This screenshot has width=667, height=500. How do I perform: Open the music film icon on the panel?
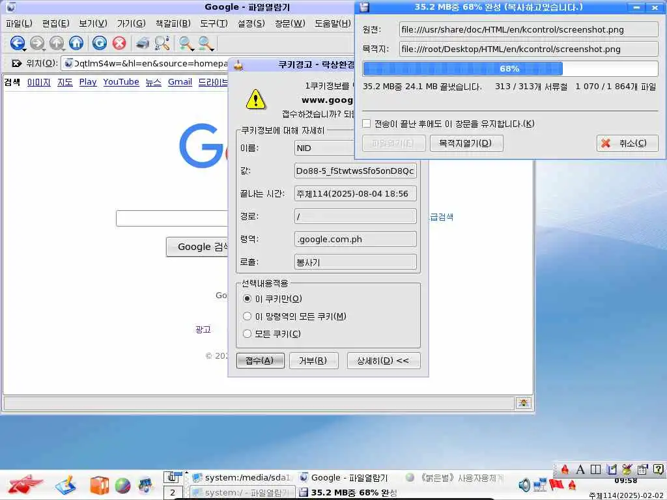pyautogui.click(x=145, y=486)
